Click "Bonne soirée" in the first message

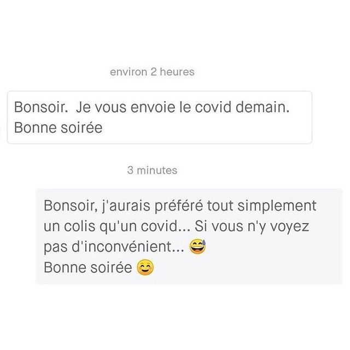pos(58,128)
